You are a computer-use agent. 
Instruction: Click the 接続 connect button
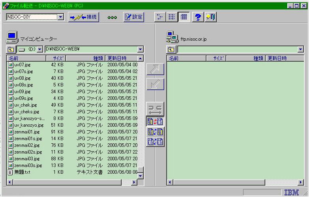tap(83, 17)
